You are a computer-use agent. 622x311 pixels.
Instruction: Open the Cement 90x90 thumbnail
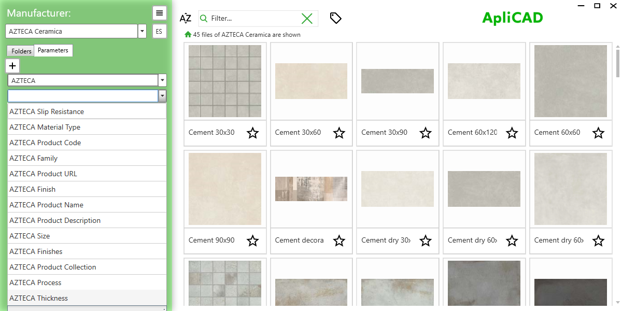pos(224,189)
